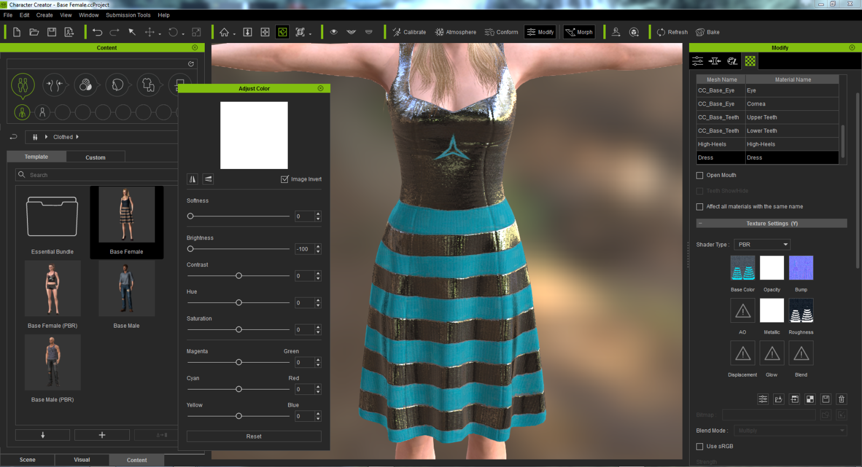Close the Adjust Color panel
Image resolution: width=862 pixels, height=467 pixels.
point(321,88)
